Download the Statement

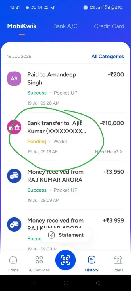tap(66, 235)
